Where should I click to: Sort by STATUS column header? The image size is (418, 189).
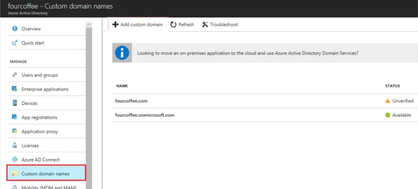392,86
